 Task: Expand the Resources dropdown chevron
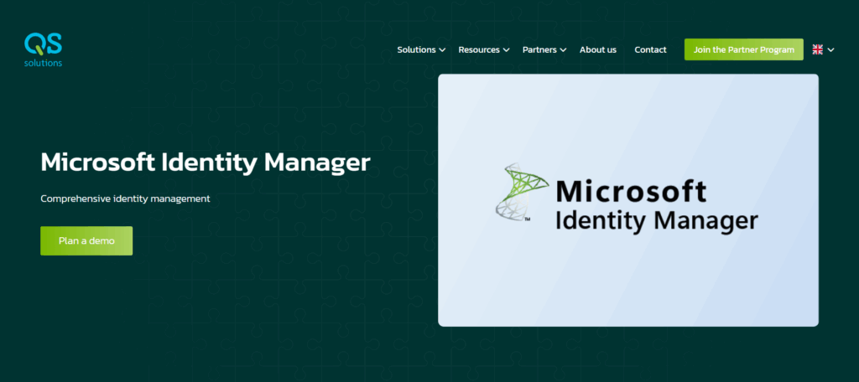[506, 50]
